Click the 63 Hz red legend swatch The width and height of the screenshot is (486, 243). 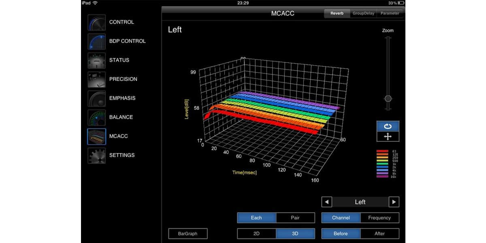(x=383, y=151)
